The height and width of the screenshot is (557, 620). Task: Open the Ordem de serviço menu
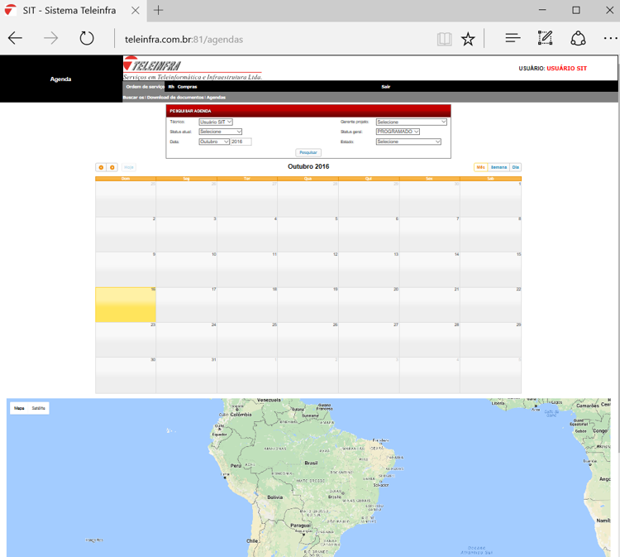(145, 87)
